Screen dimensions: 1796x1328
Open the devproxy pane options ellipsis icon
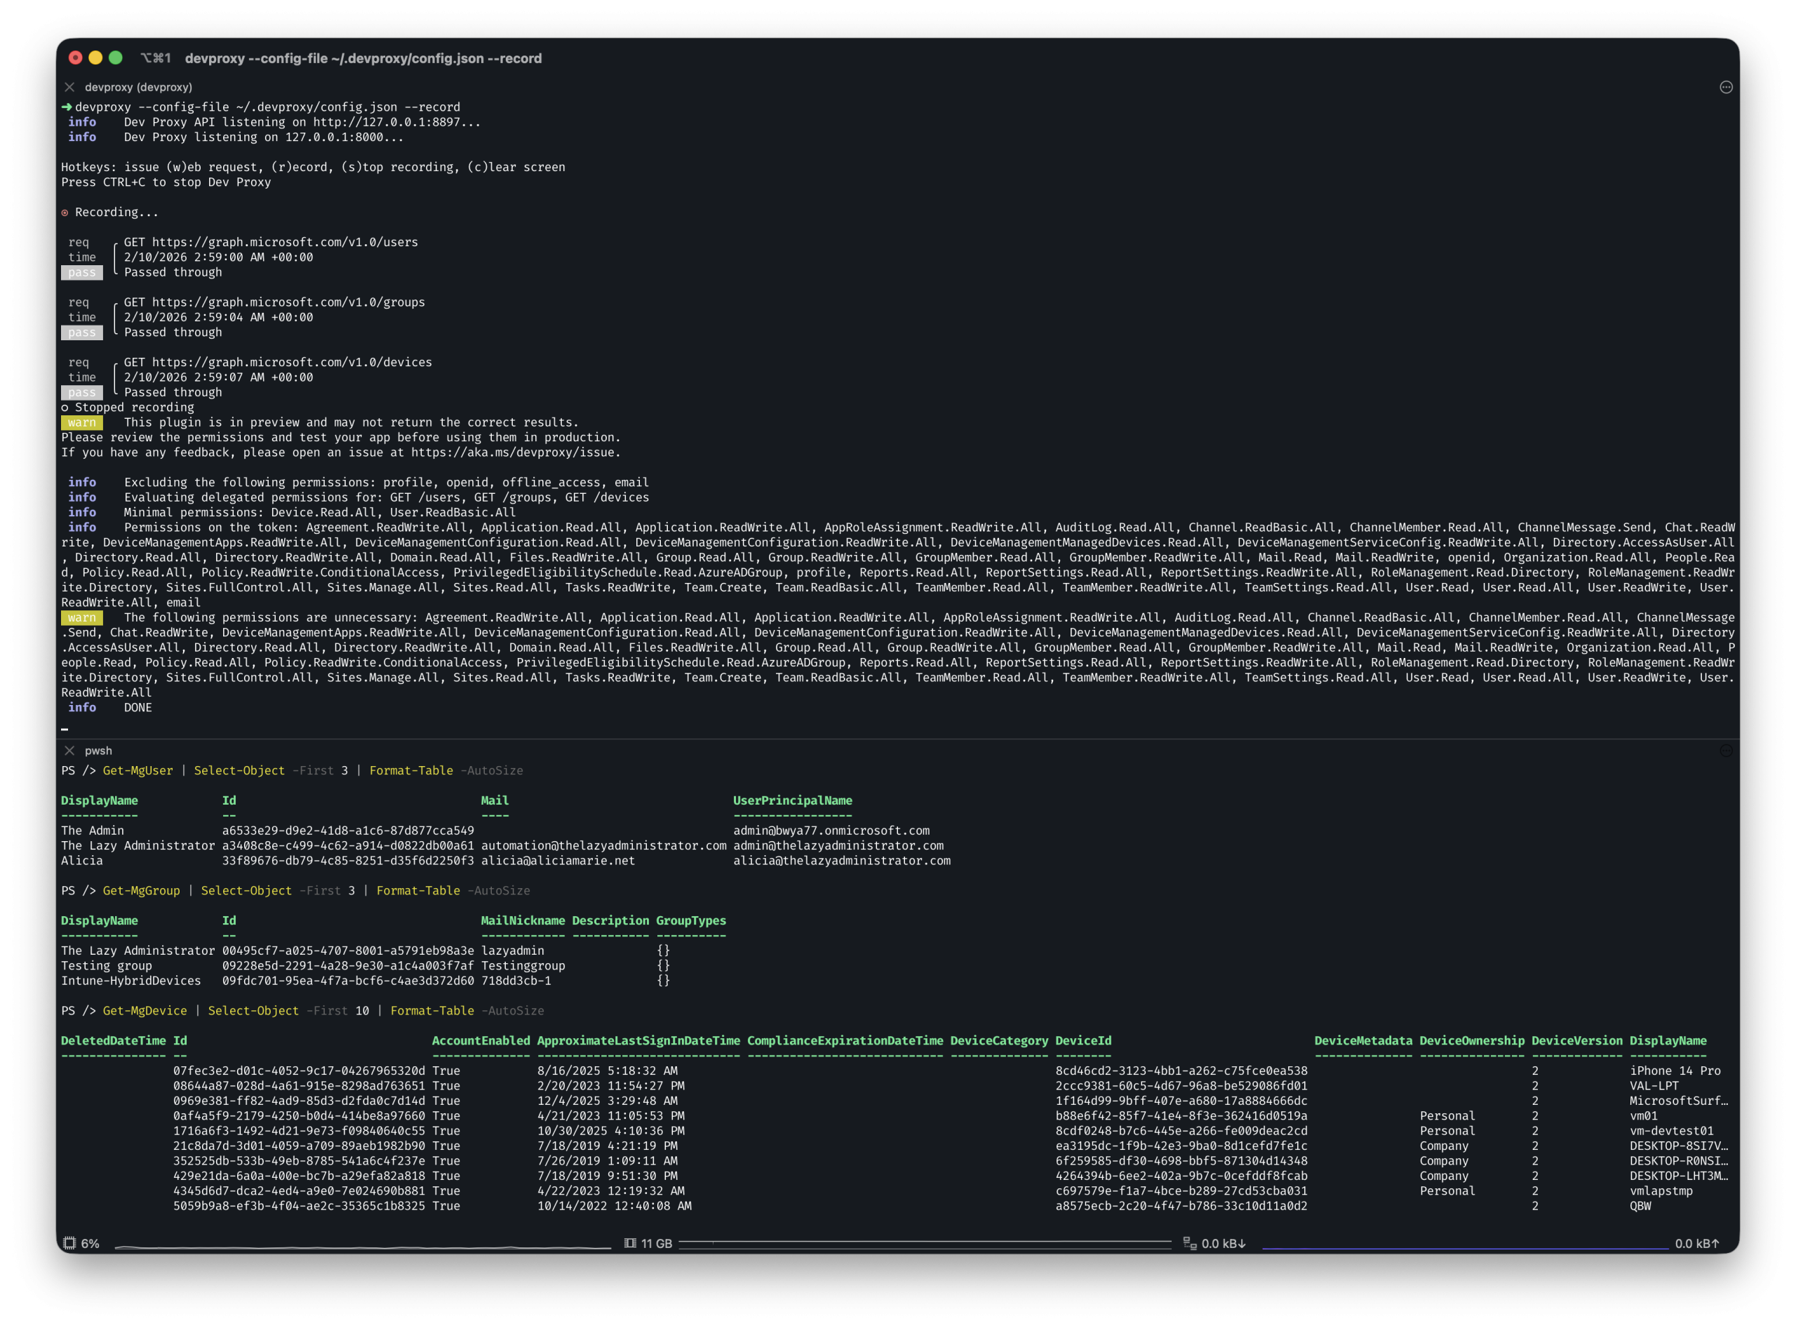pos(1725,87)
